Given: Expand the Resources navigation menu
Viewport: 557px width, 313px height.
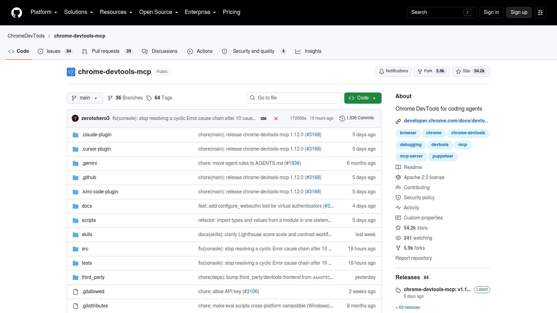Looking at the screenshot, I should (116, 12).
